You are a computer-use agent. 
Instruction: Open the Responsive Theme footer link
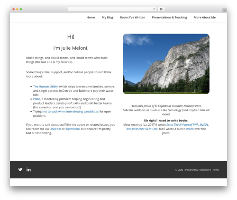tap(209, 170)
